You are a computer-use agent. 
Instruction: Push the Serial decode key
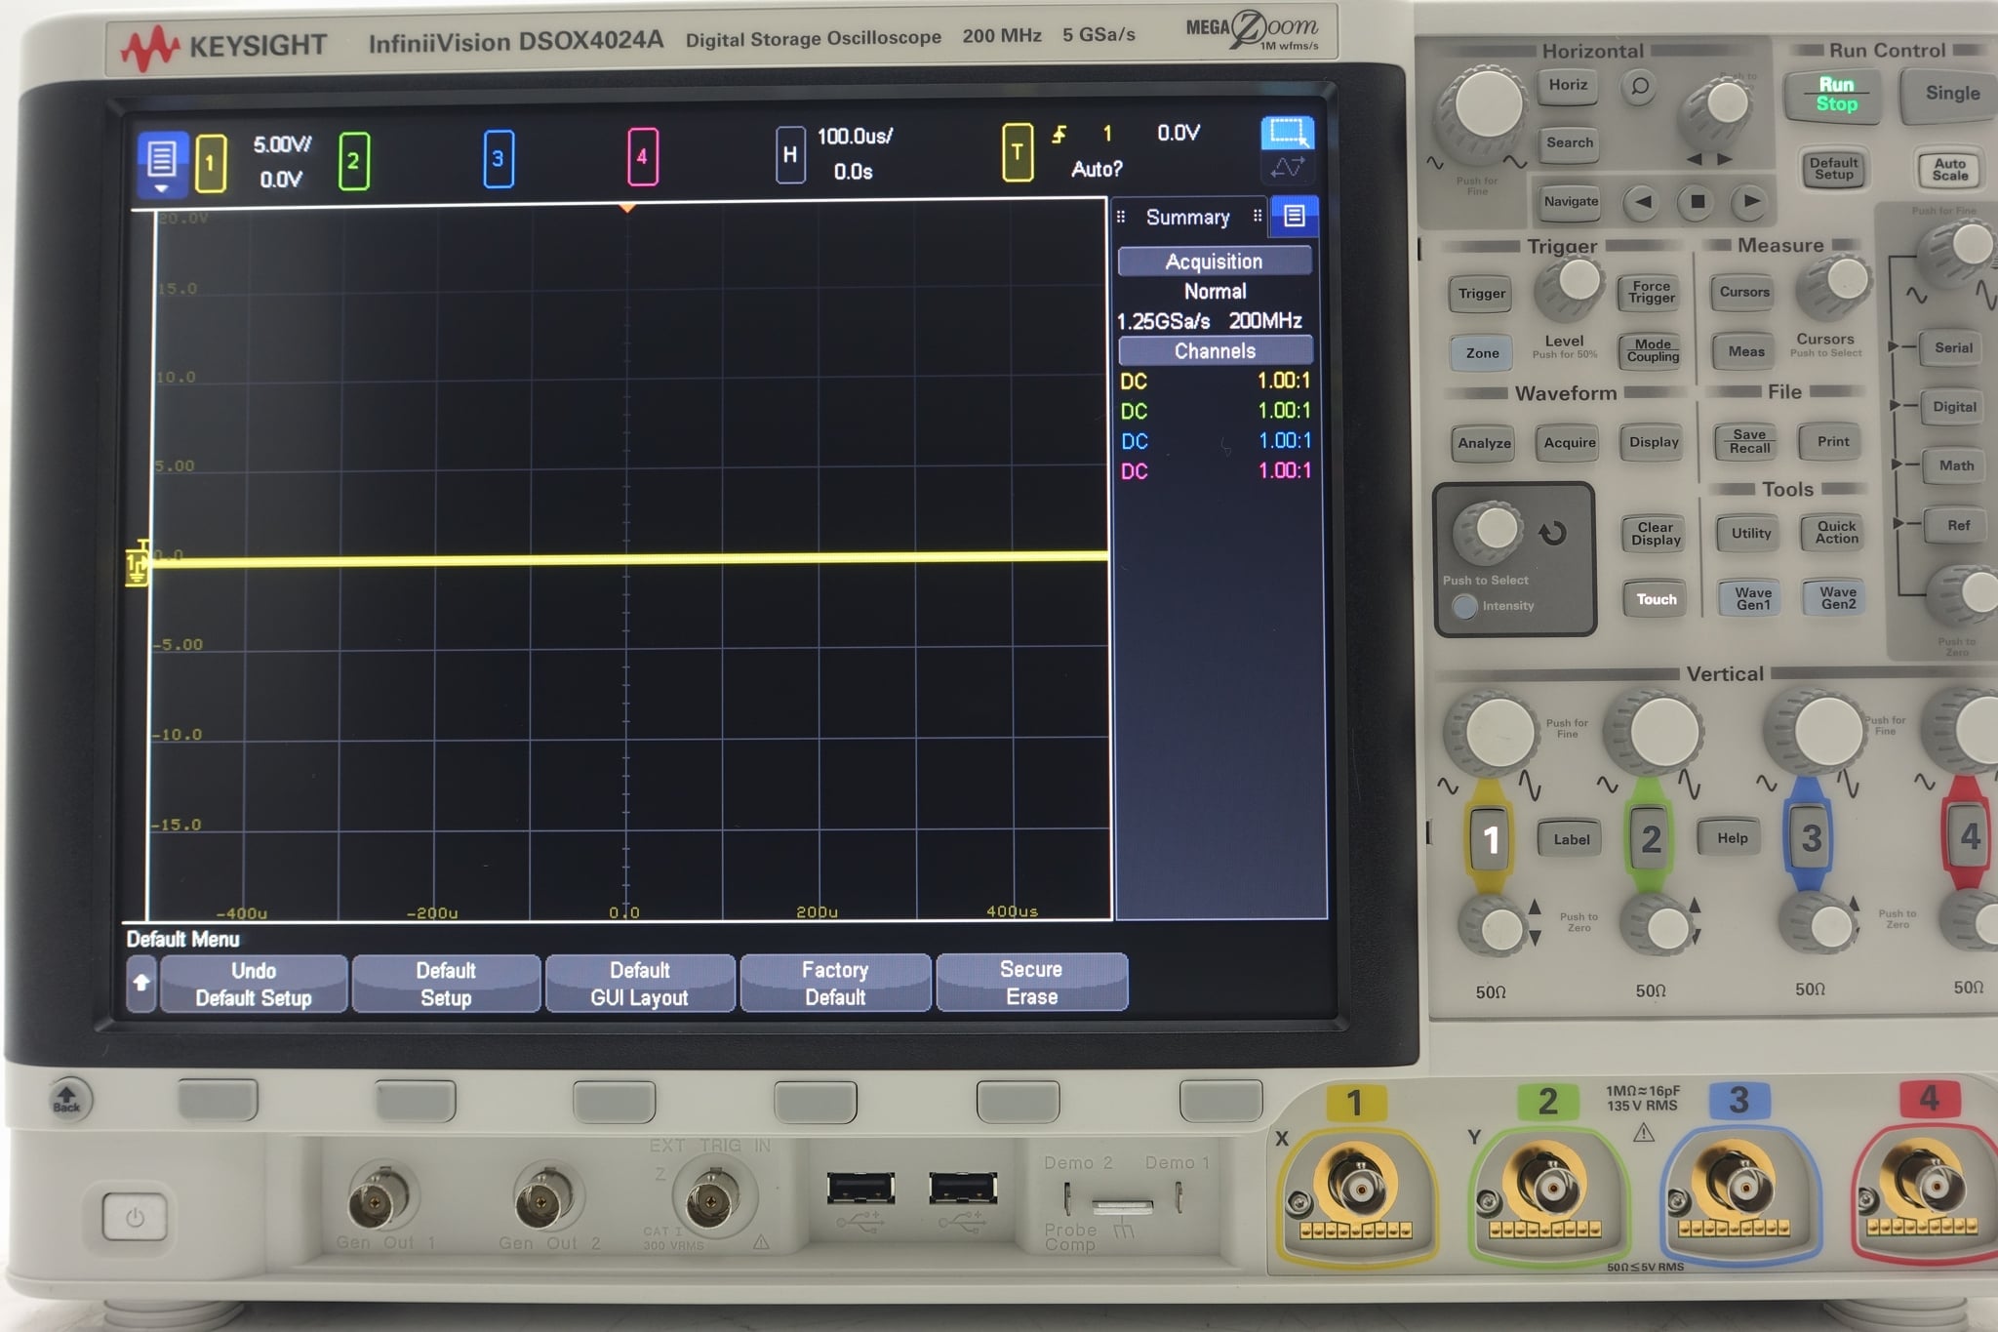1953,348
